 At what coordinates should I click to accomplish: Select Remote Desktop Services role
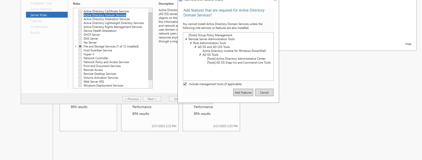pyautogui.click(x=100, y=74)
